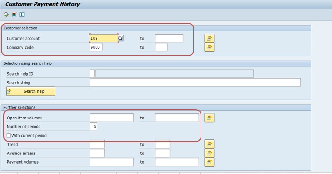Viewport: 332px width, 174px height.
Task: Open multiple selection for Payment volumes
Action: point(209,162)
